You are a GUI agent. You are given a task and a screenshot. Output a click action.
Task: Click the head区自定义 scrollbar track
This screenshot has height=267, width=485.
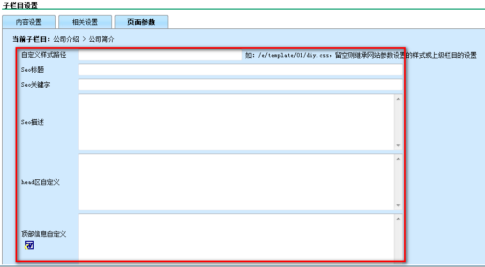pos(398,182)
